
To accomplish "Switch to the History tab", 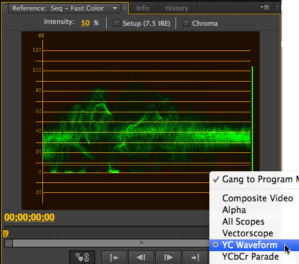I will coord(177,8).
